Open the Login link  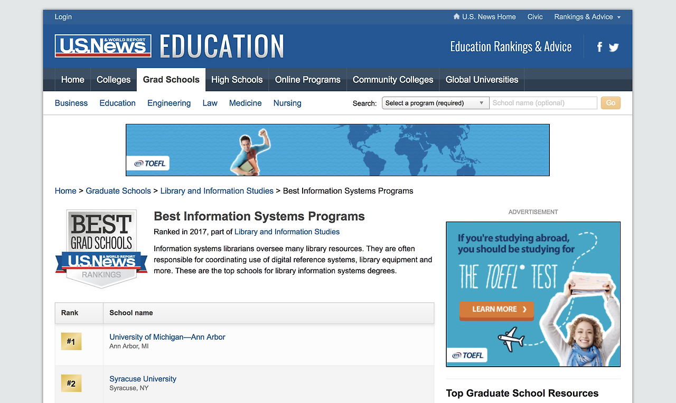tap(63, 17)
